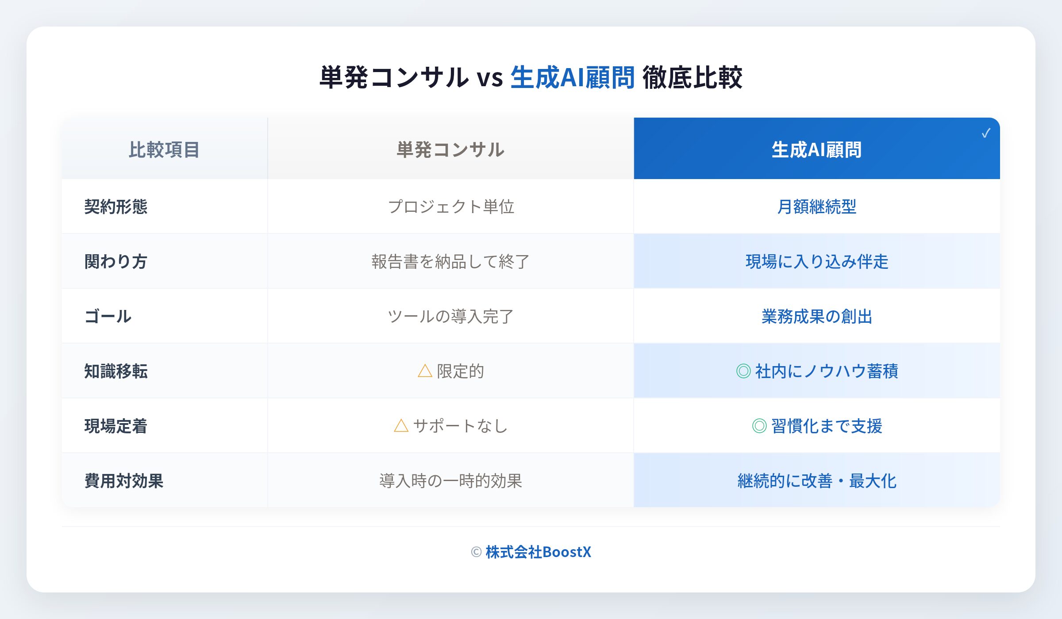Select the 比較項目 column header

164,149
